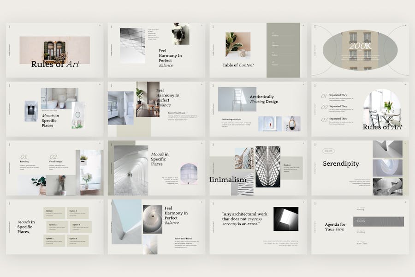The height and width of the screenshot is (277, 415).
Task: Click the small oval tag above Serendipity
Action: (328, 151)
